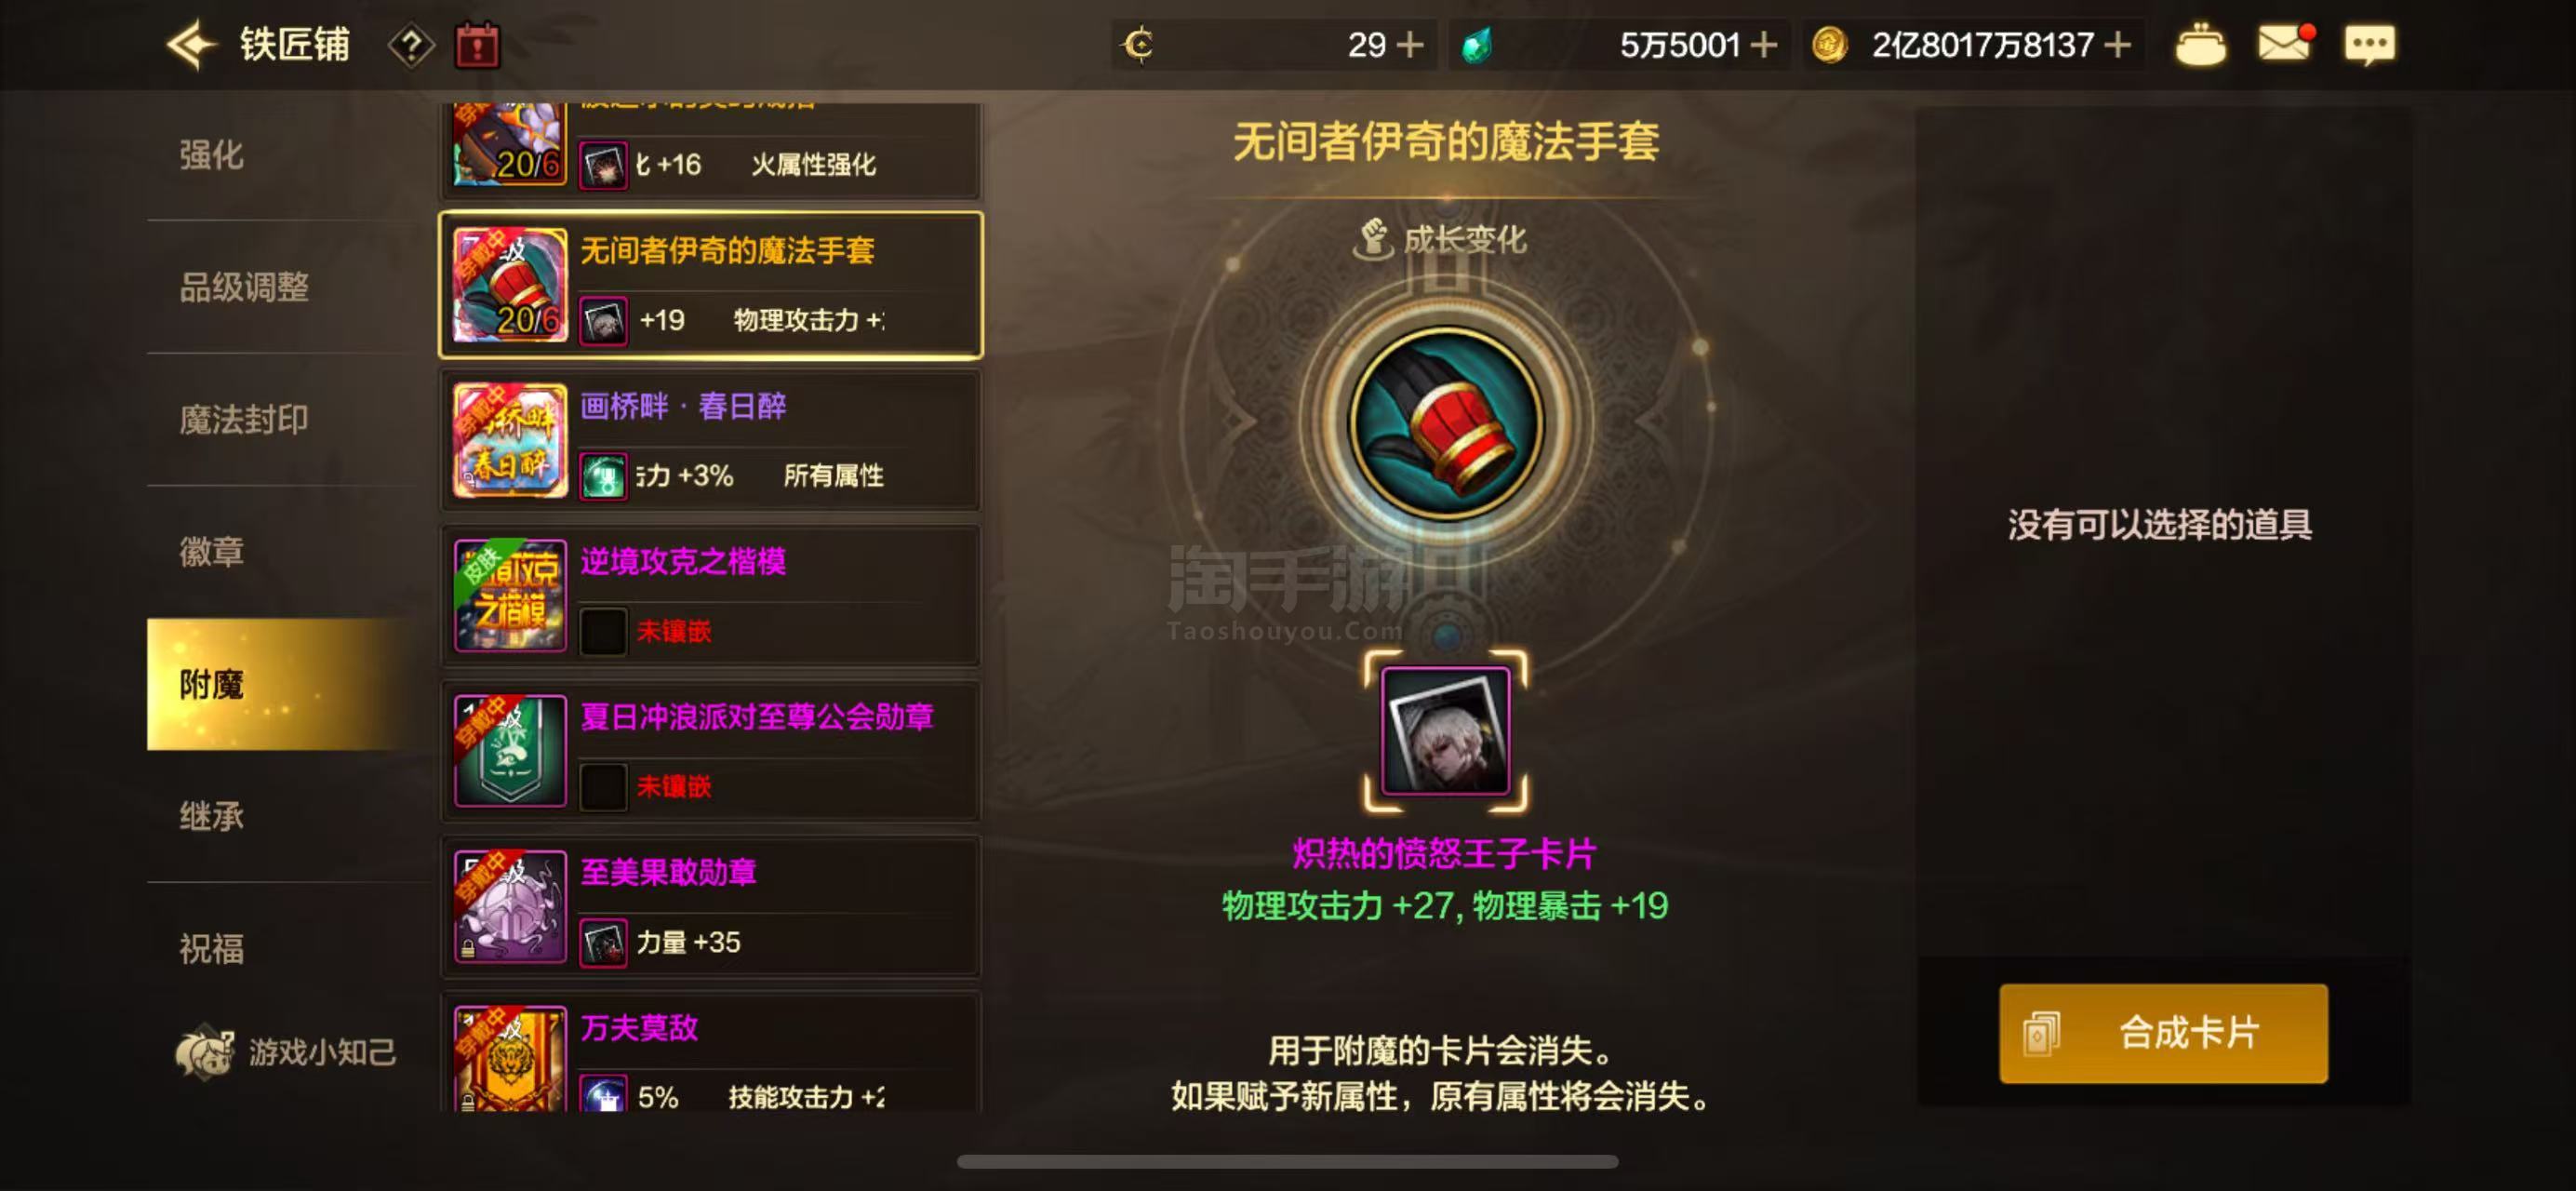Switch to the 品级调整 tab
Image resolution: width=2576 pixels, height=1191 pixels.
click(x=244, y=288)
